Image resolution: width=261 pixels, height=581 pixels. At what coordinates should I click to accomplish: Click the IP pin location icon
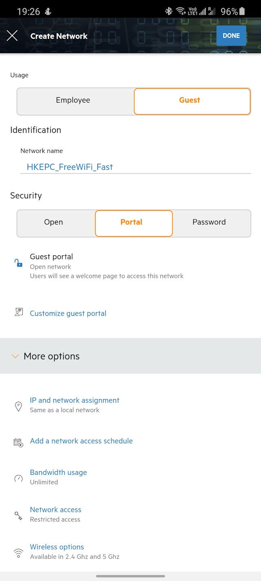coord(18,406)
